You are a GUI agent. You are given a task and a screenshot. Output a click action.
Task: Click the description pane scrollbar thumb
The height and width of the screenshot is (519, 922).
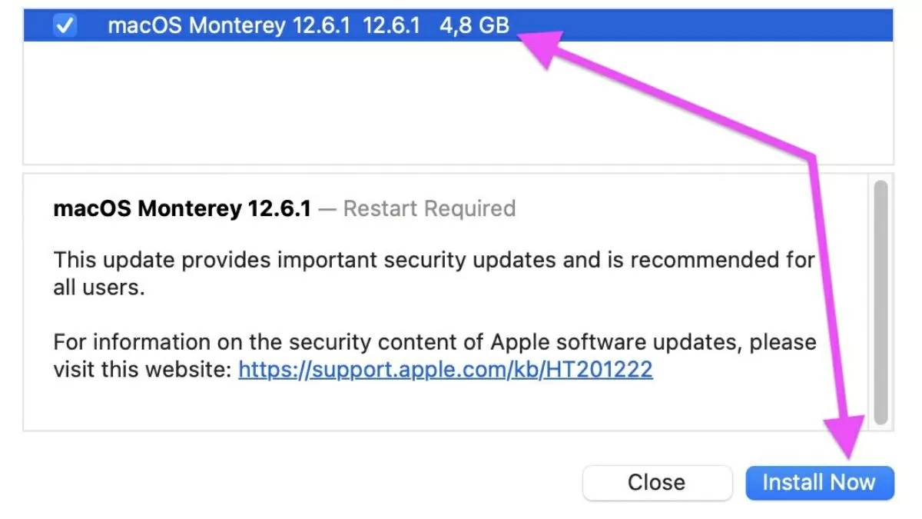881,300
